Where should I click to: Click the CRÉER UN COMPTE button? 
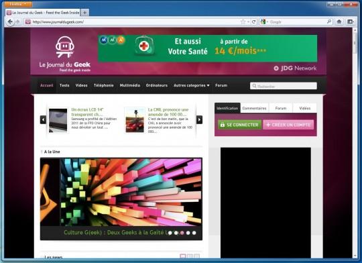288,125
